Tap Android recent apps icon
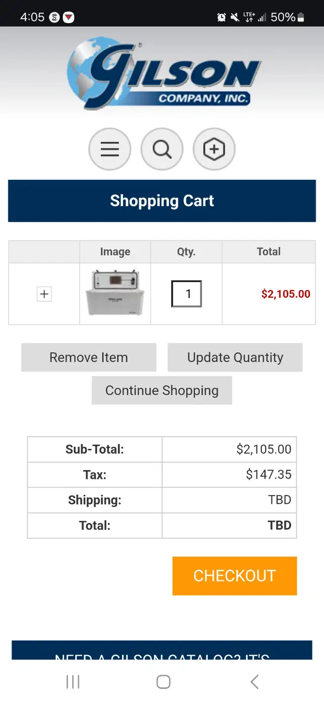Screen dimensions: 324x703 [x=73, y=682]
